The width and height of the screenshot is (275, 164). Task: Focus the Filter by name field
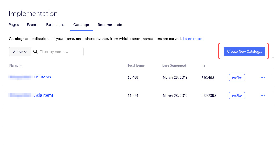pyautogui.click(x=60, y=52)
